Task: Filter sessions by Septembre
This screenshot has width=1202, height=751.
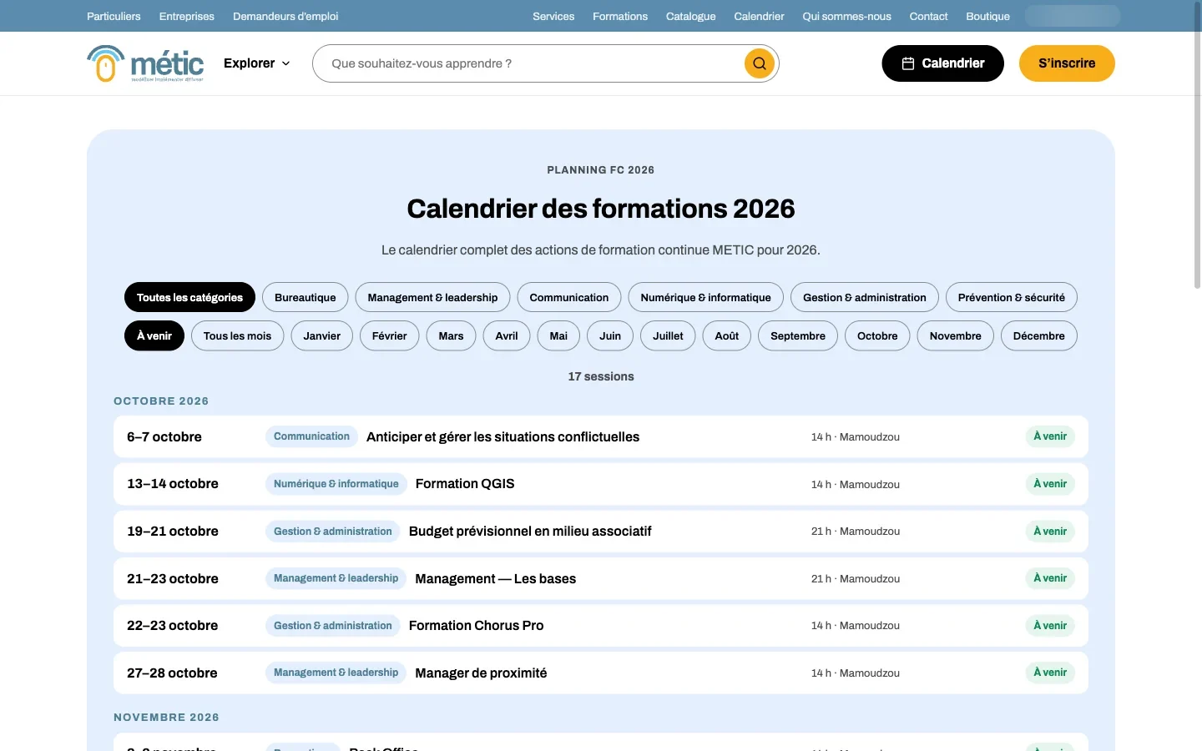Action: coord(798,335)
